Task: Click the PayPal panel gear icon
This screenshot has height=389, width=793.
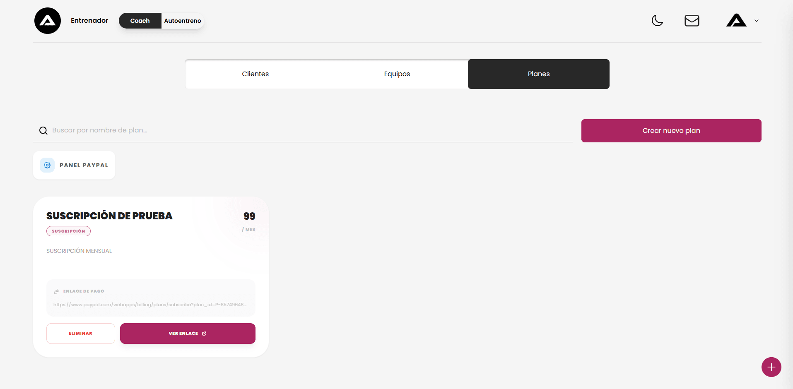Action: click(x=47, y=165)
